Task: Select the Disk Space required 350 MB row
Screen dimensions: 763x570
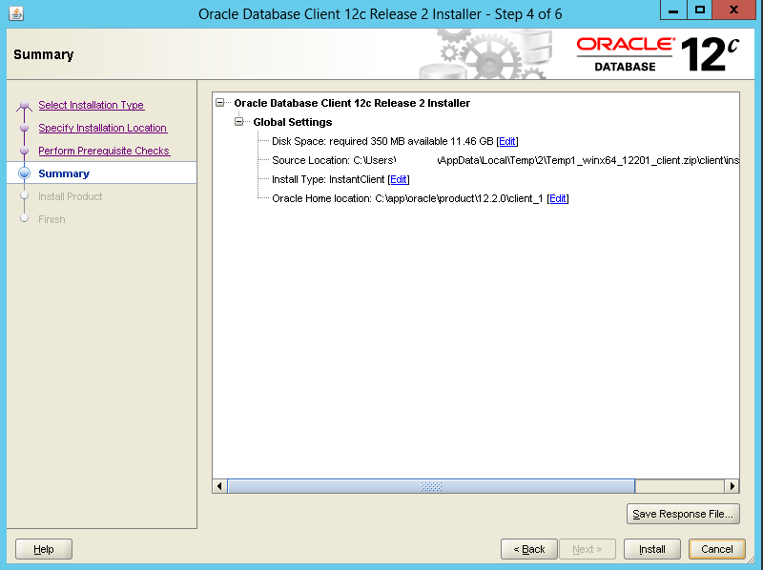Action: (382, 141)
